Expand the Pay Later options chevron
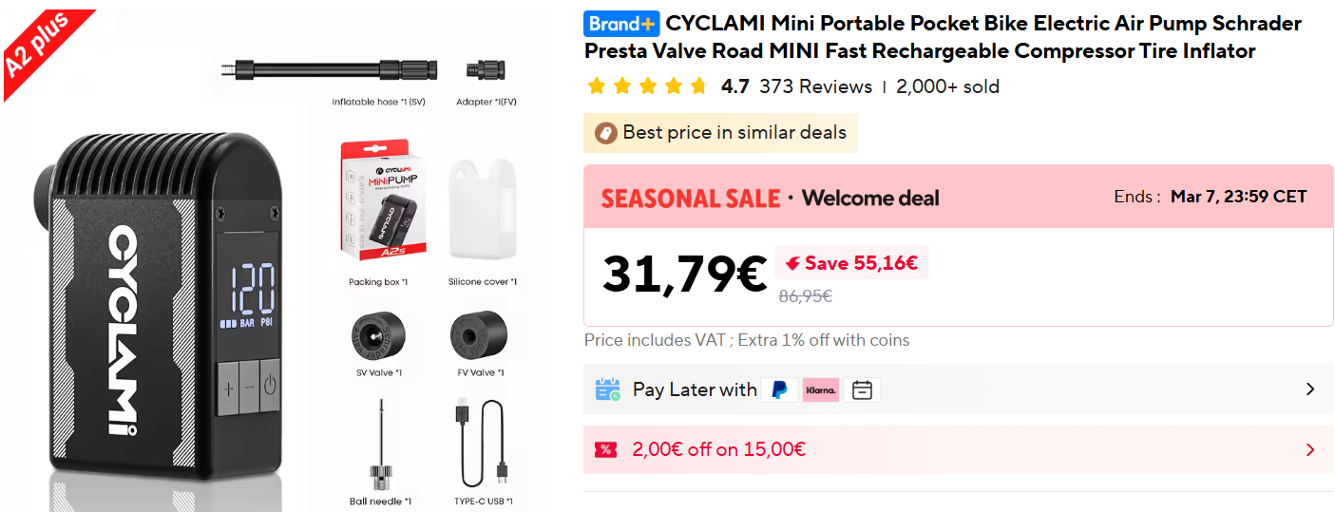Viewport: 1335px width, 512px height. pyautogui.click(x=1310, y=389)
